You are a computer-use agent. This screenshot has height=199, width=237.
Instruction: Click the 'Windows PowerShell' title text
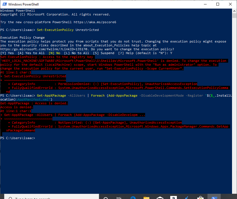(x=23, y=4)
